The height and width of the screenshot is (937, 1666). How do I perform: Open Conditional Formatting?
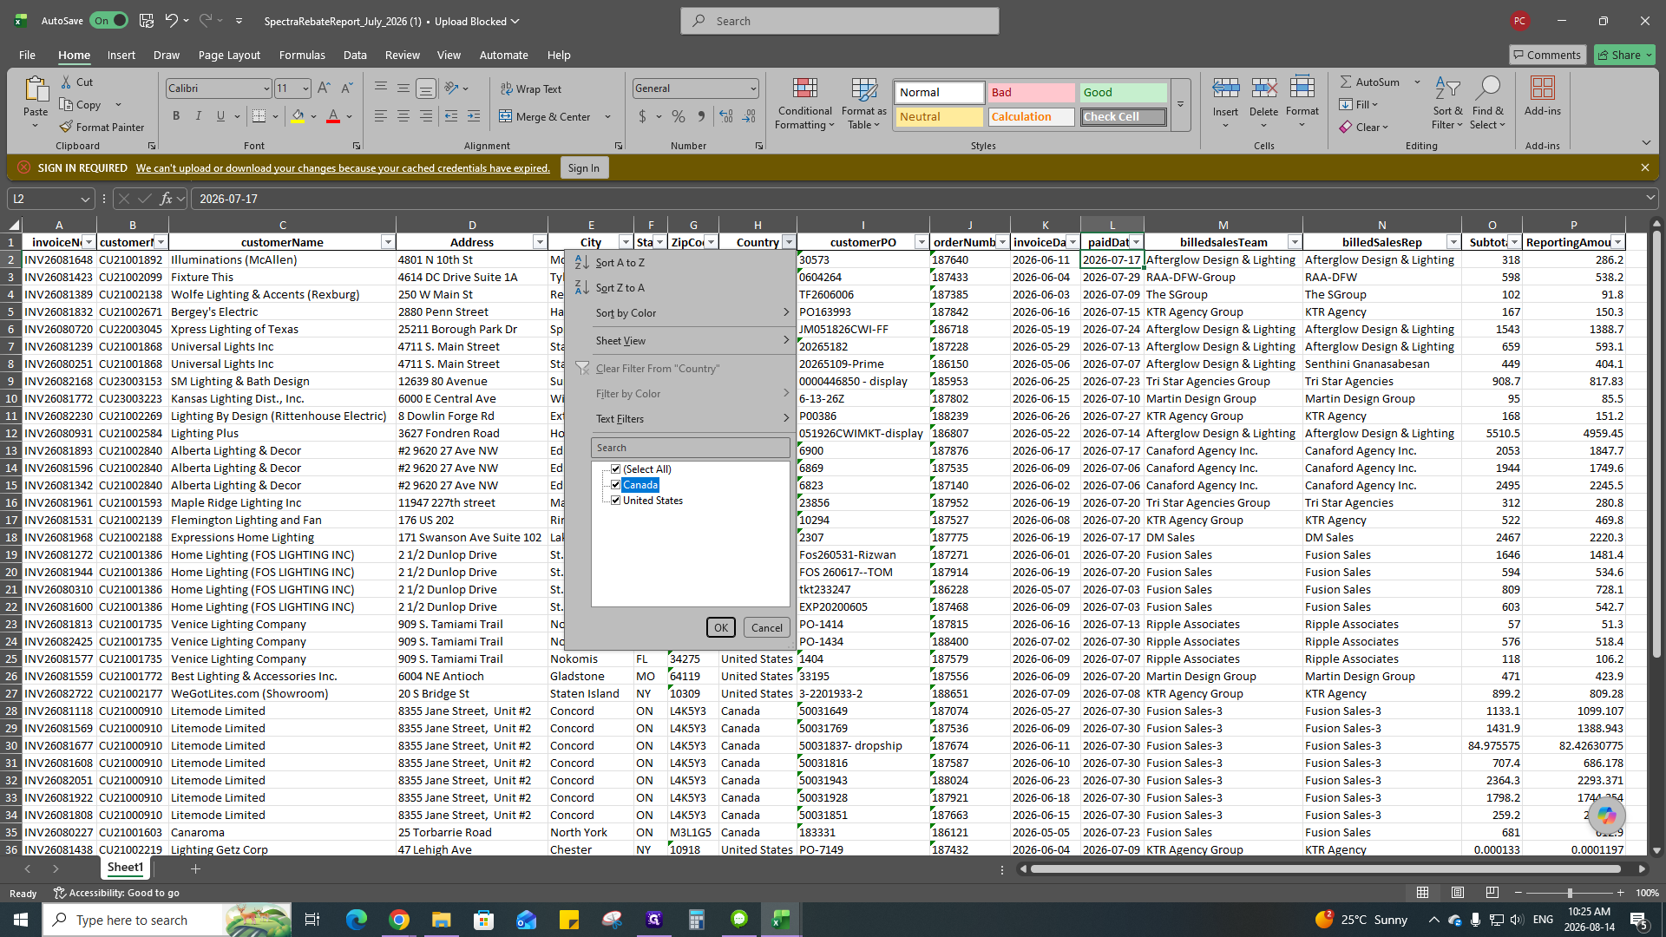tap(805, 104)
